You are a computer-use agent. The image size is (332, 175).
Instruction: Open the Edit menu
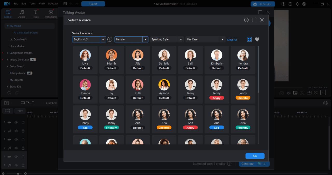point(24,4)
